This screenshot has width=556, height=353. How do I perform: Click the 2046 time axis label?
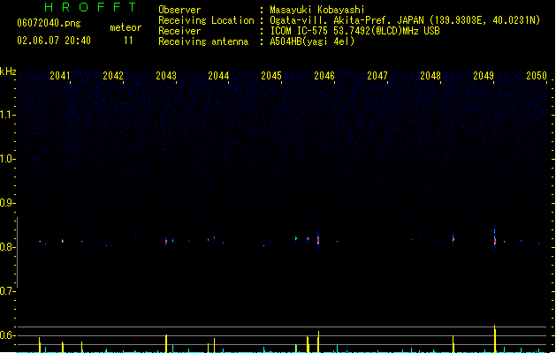[324, 76]
